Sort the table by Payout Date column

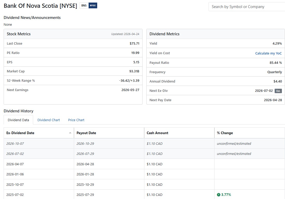(109, 133)
